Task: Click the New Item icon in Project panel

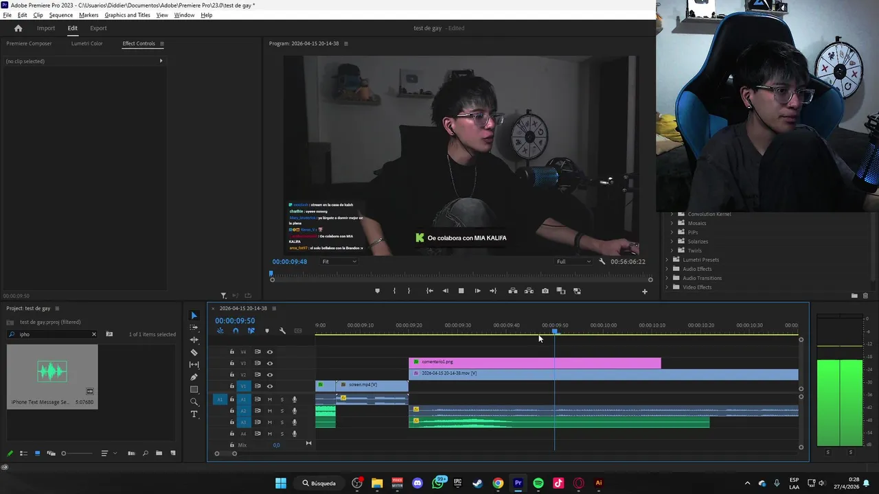Action: (173, 454)
